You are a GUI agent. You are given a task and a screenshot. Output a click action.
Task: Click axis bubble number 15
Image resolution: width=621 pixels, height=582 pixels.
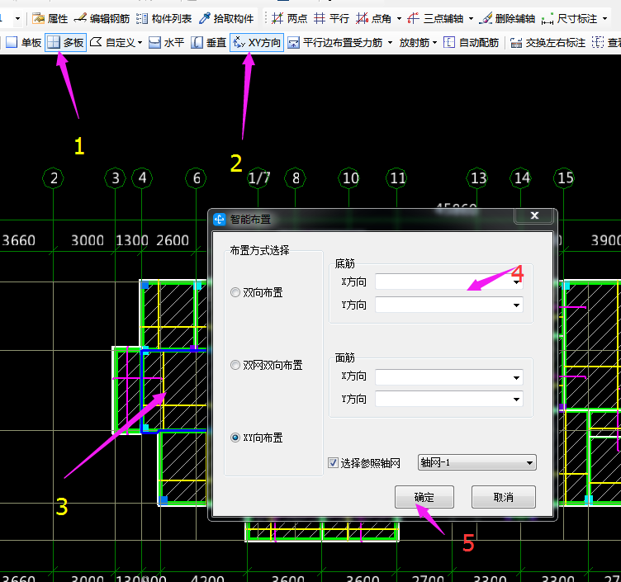coord(564,178)
